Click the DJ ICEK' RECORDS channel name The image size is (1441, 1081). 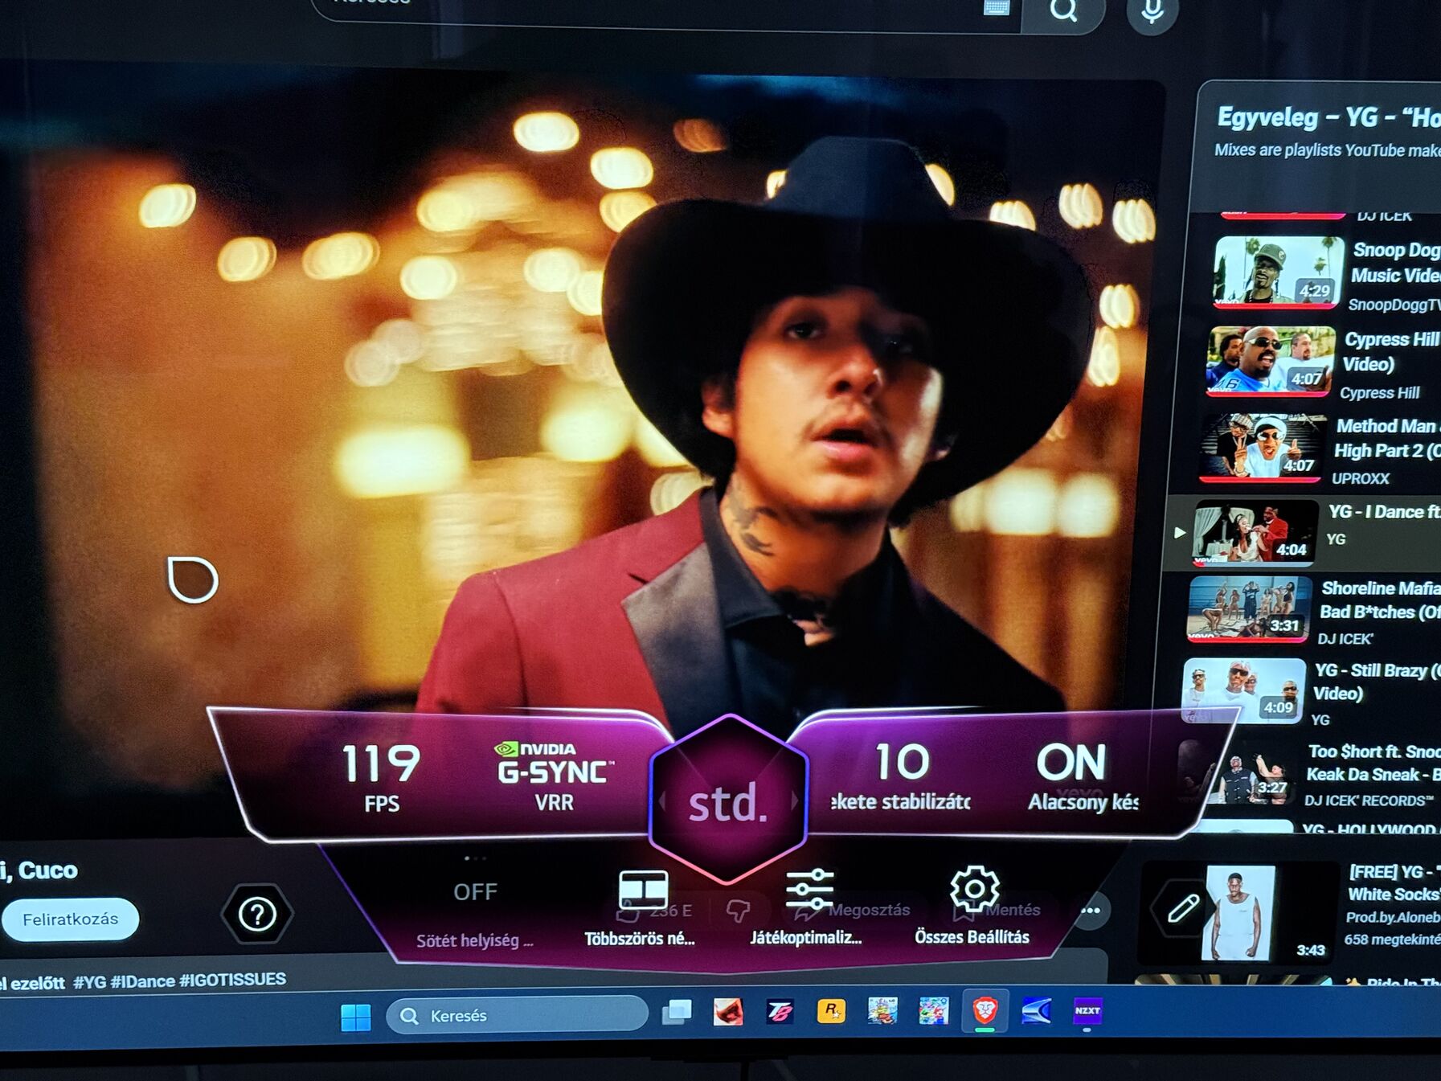[1369, 801]
